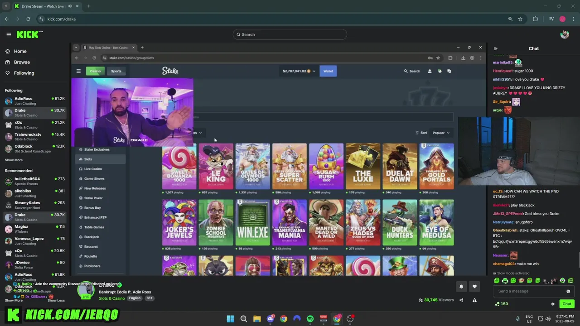Open a new Chrome tab
Viewport: 580px width, 326px height.
click(x=88, y=6)
